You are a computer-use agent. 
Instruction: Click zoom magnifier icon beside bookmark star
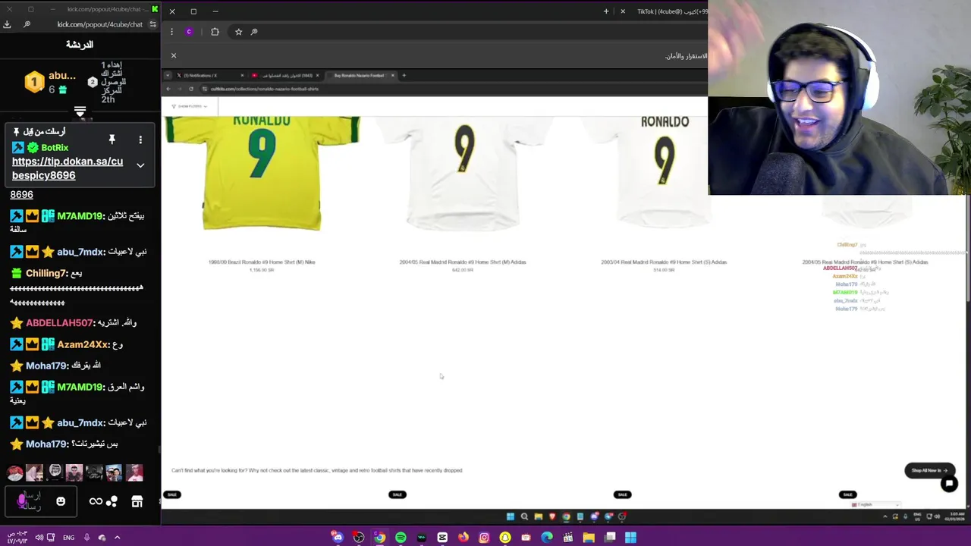(x=254, y=32)
